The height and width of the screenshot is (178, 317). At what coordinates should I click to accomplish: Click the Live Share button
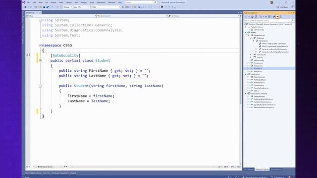tap(282, 7)
